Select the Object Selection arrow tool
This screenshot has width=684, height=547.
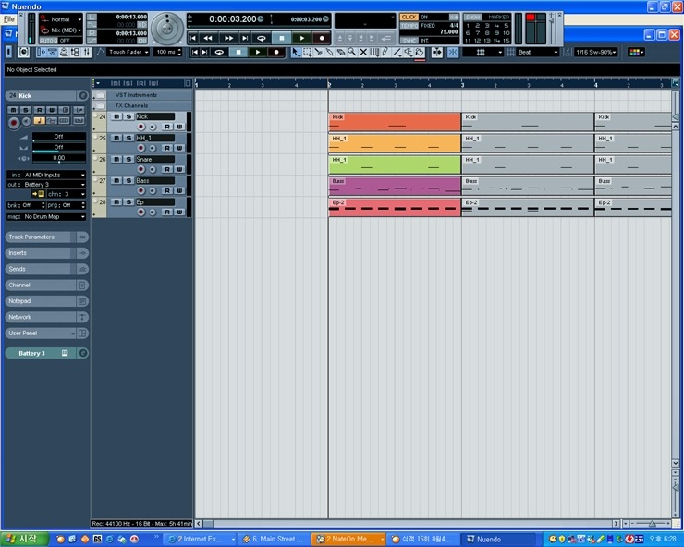click(296, 53)
